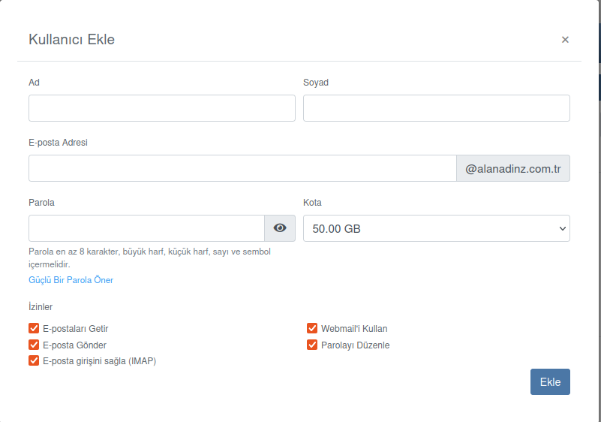
Task: Click the Parola field label
Action: tap(41, 203)
